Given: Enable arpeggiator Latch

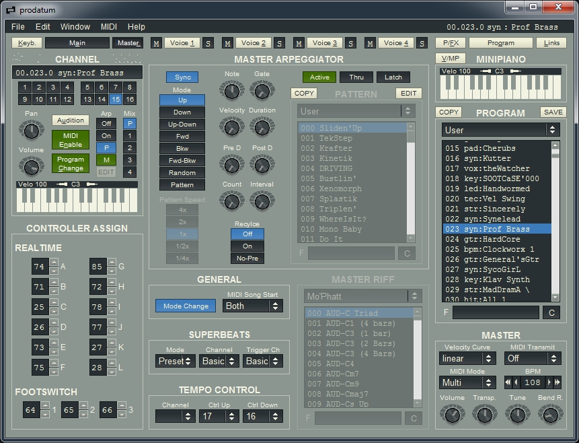Looking at the screenshot, I should tap(393, 77).
